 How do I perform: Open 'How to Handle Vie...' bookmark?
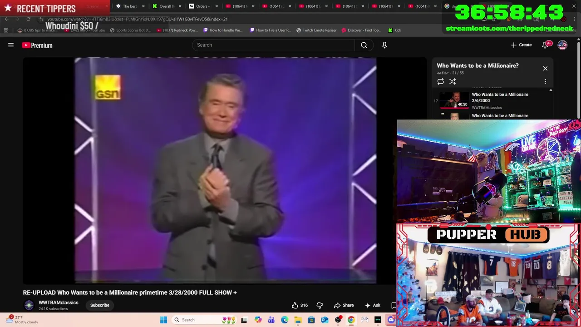[223, 30]
